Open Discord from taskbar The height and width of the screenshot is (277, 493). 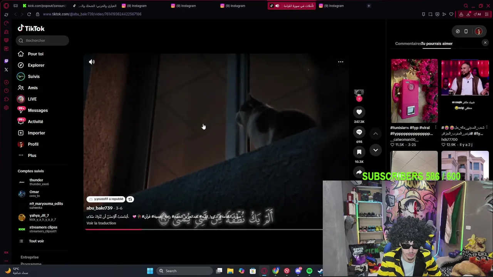tap(298, 271)
